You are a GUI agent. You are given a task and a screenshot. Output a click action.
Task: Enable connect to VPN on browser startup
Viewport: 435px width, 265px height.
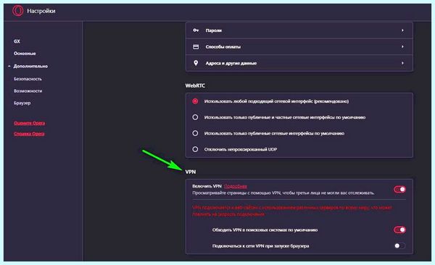coord(399,245)
